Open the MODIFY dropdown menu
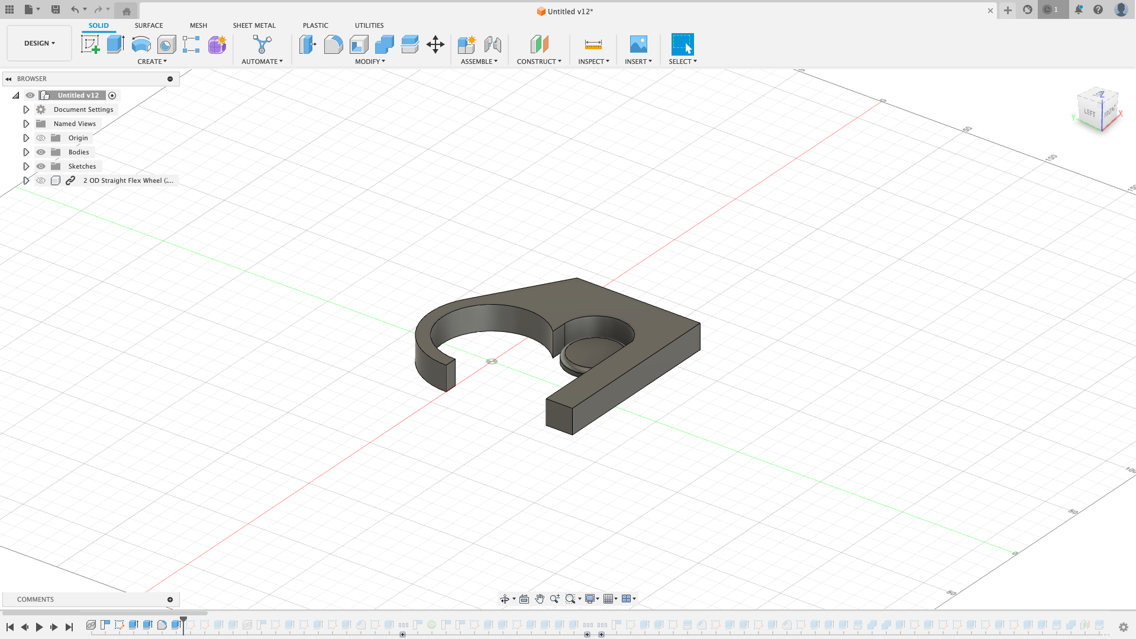Image resolution: width=1136 pixels, height=639 pixels. click(370, 61)
